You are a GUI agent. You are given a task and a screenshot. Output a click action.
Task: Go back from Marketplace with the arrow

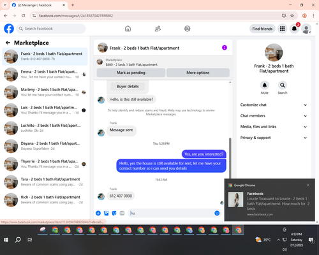[8, 43]
